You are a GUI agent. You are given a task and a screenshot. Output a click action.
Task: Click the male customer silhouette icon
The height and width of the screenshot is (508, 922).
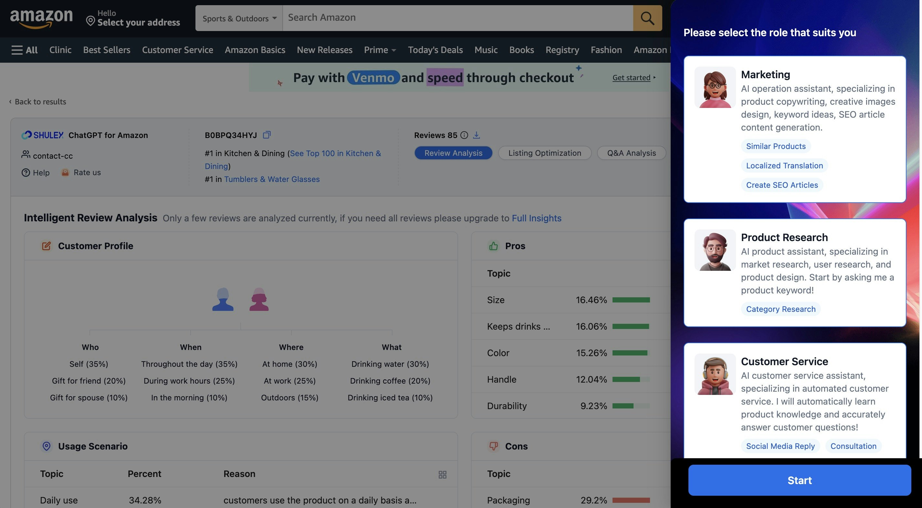click(x=223, y=299)
